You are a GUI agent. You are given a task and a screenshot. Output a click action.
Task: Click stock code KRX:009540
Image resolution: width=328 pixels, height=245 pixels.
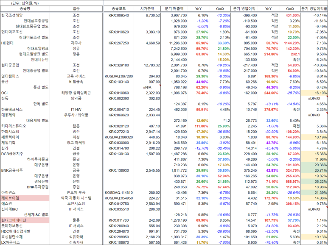click(119, 15)
